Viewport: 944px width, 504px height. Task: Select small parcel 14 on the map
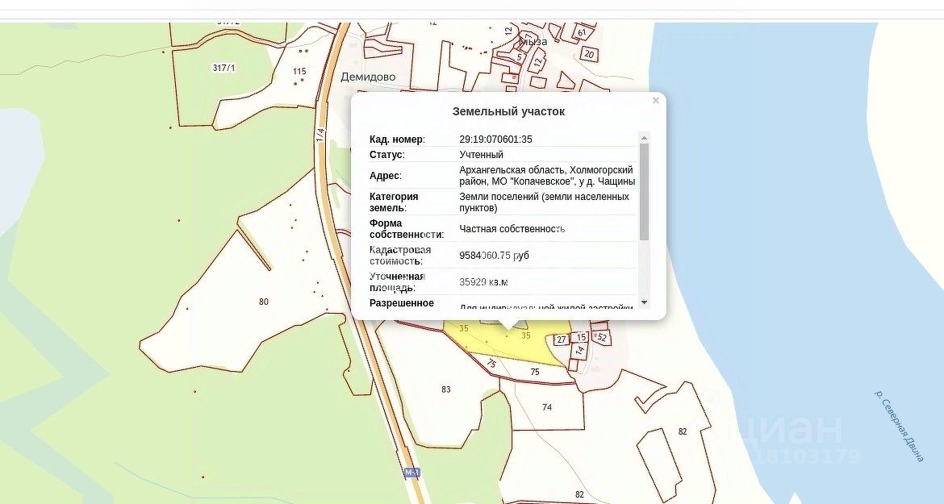[579, 349]
